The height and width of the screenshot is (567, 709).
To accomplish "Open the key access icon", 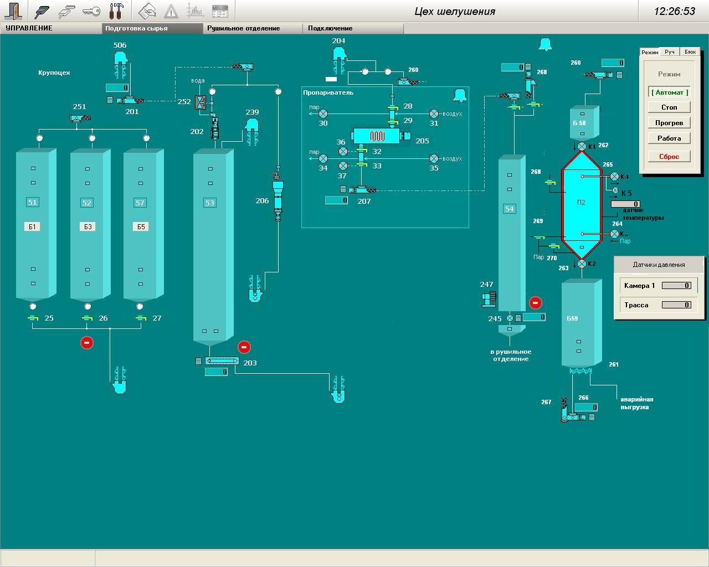I will coord(91,11).
